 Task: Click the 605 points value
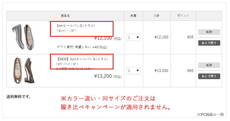[190, 37]
